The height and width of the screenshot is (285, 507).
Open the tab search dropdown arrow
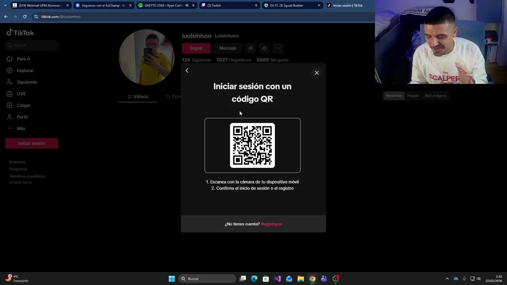[5, 6]
